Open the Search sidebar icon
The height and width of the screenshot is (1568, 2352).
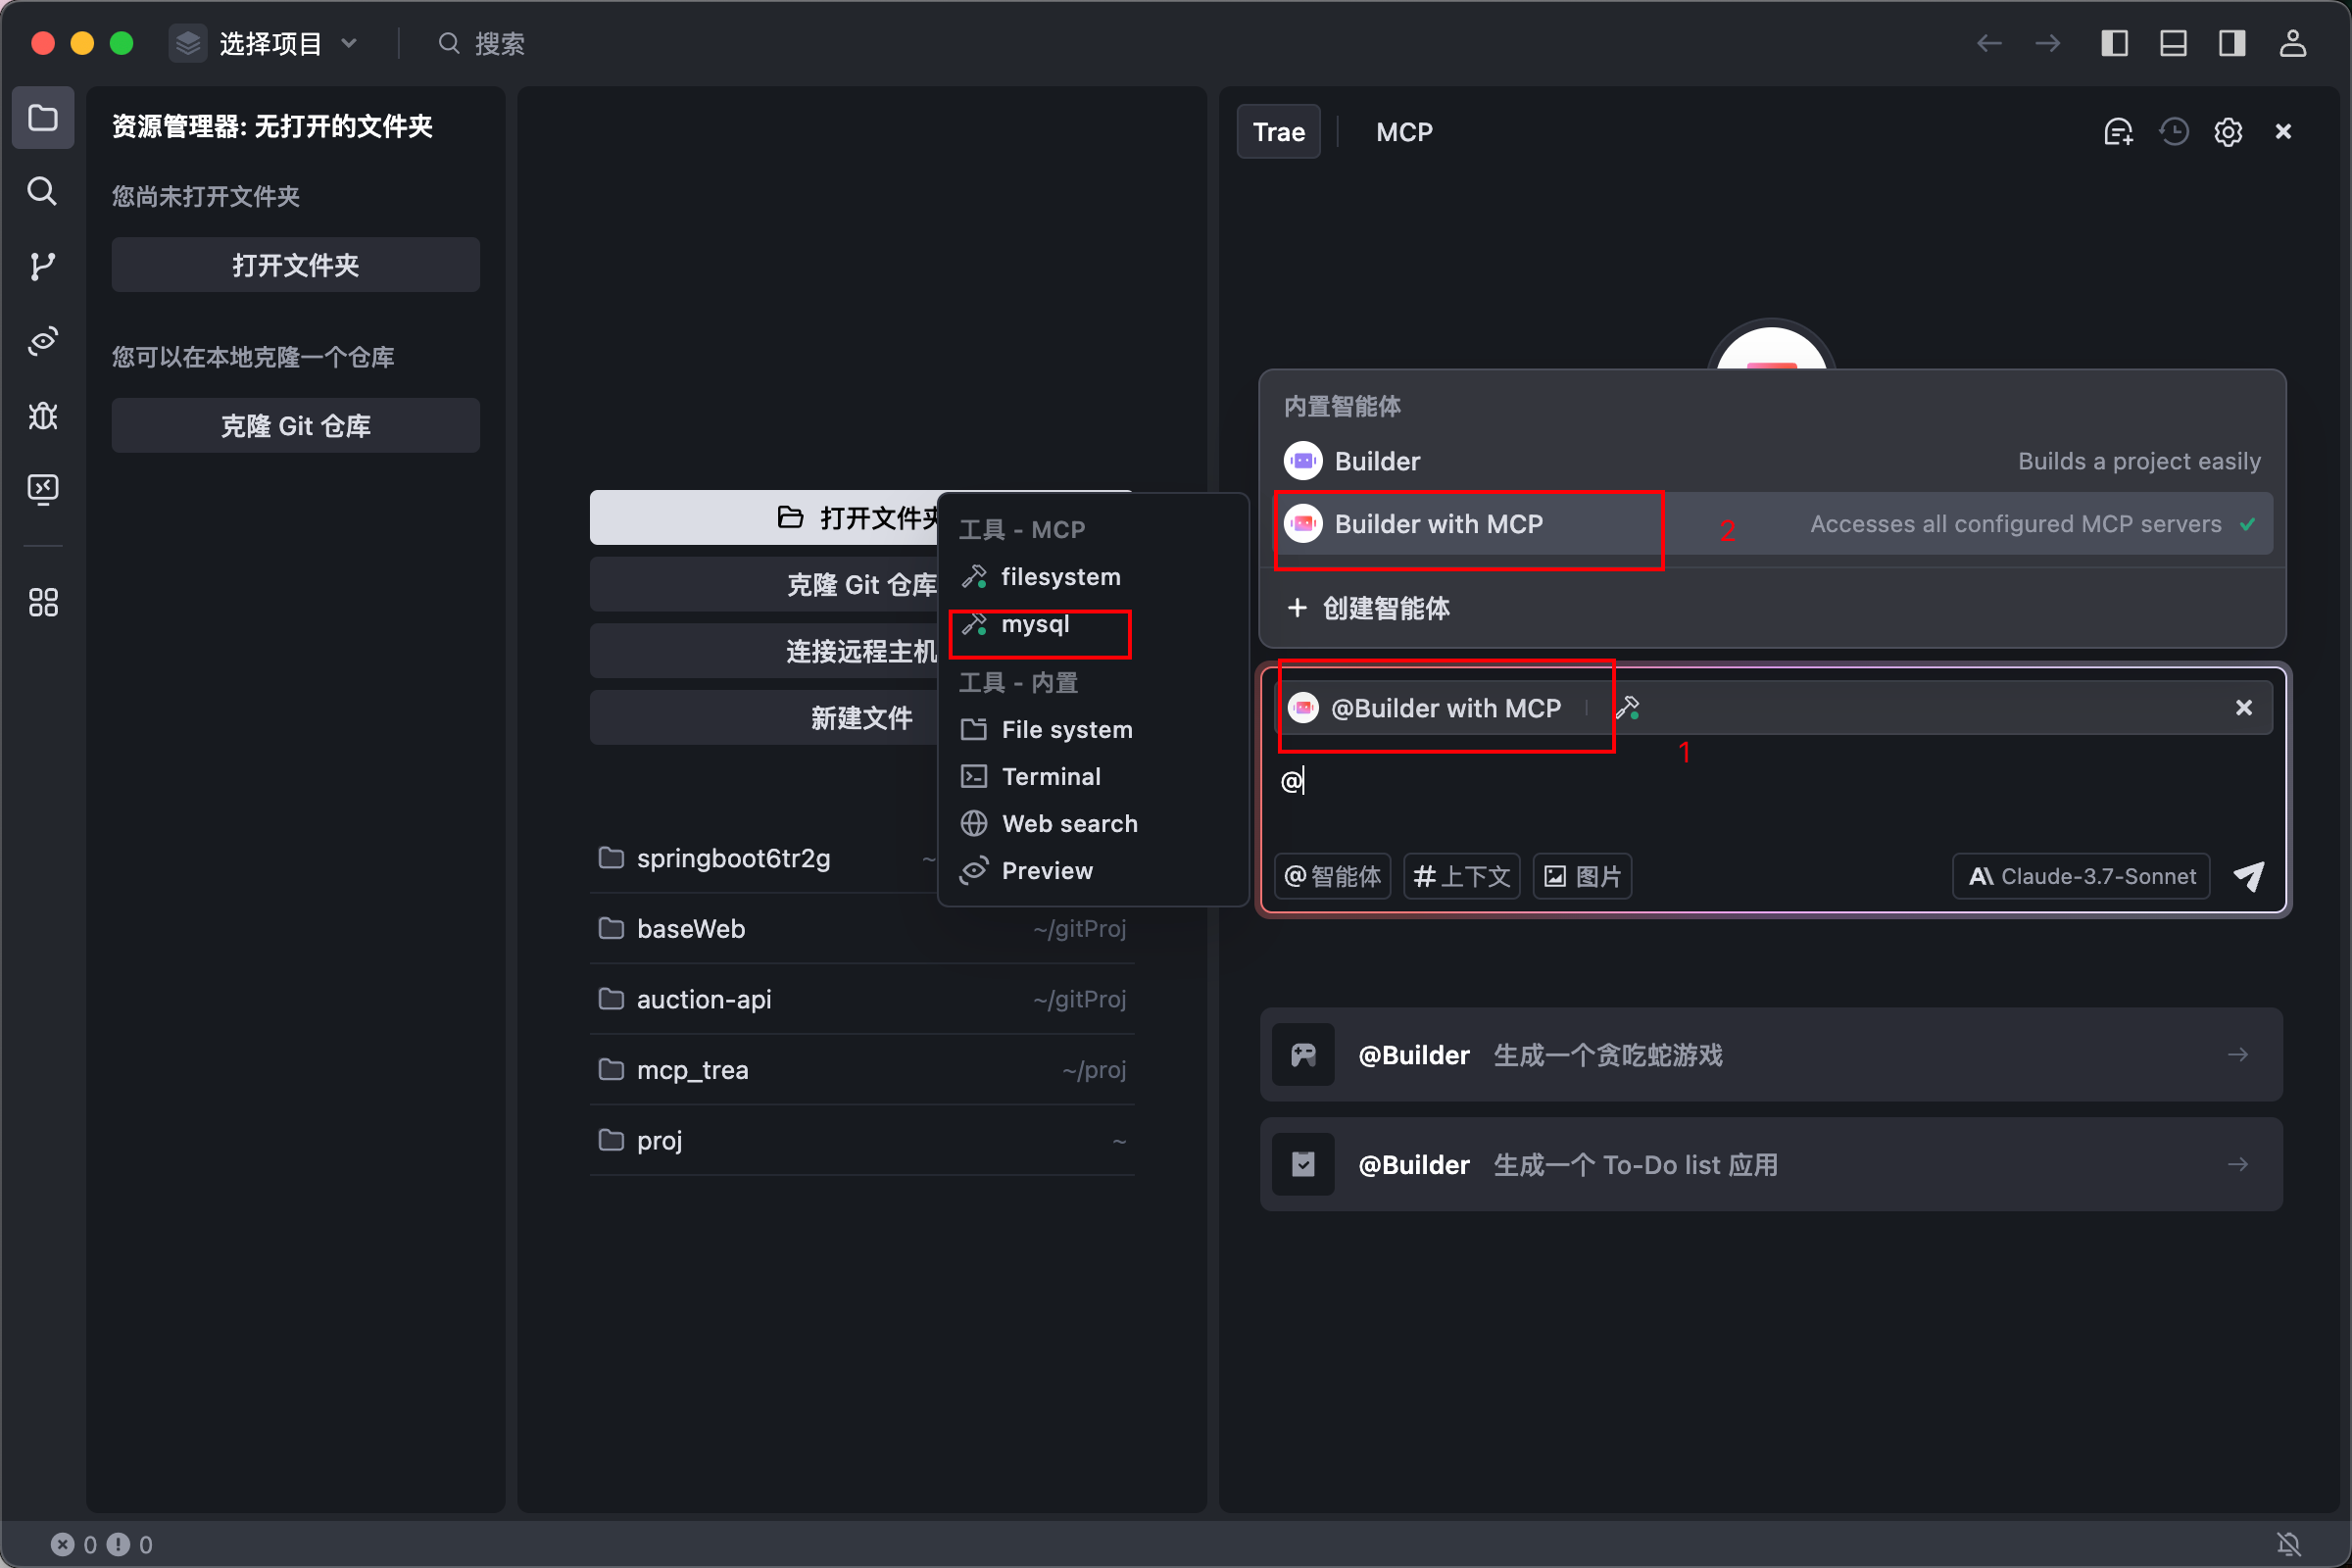[42, 191]
